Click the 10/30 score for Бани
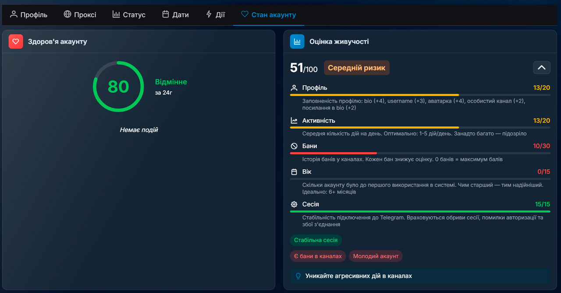 coord(542,146)
